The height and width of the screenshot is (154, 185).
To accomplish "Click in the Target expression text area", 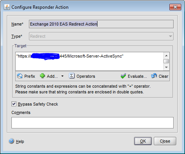I will coord(89,61).
